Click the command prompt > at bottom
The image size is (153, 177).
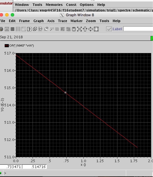(x=5, y=173)
